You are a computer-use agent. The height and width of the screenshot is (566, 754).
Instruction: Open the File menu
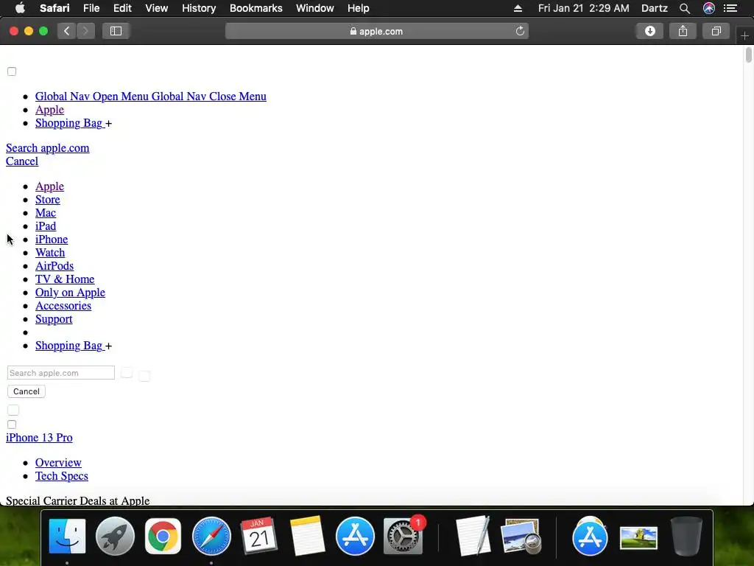pos(91,8)
